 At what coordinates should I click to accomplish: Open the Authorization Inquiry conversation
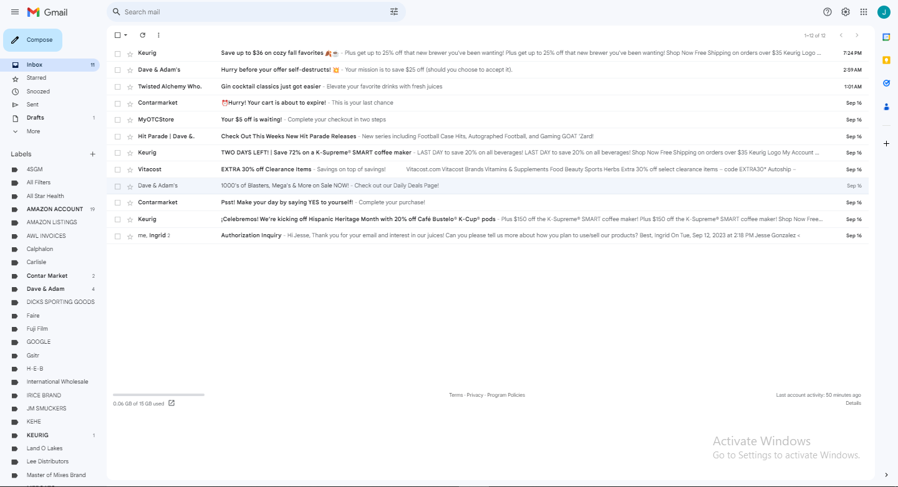point(487,236)
